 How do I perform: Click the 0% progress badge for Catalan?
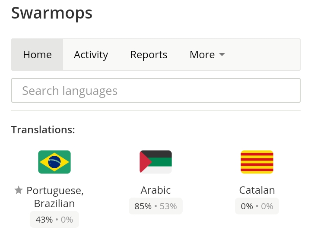tap(247, 206)
